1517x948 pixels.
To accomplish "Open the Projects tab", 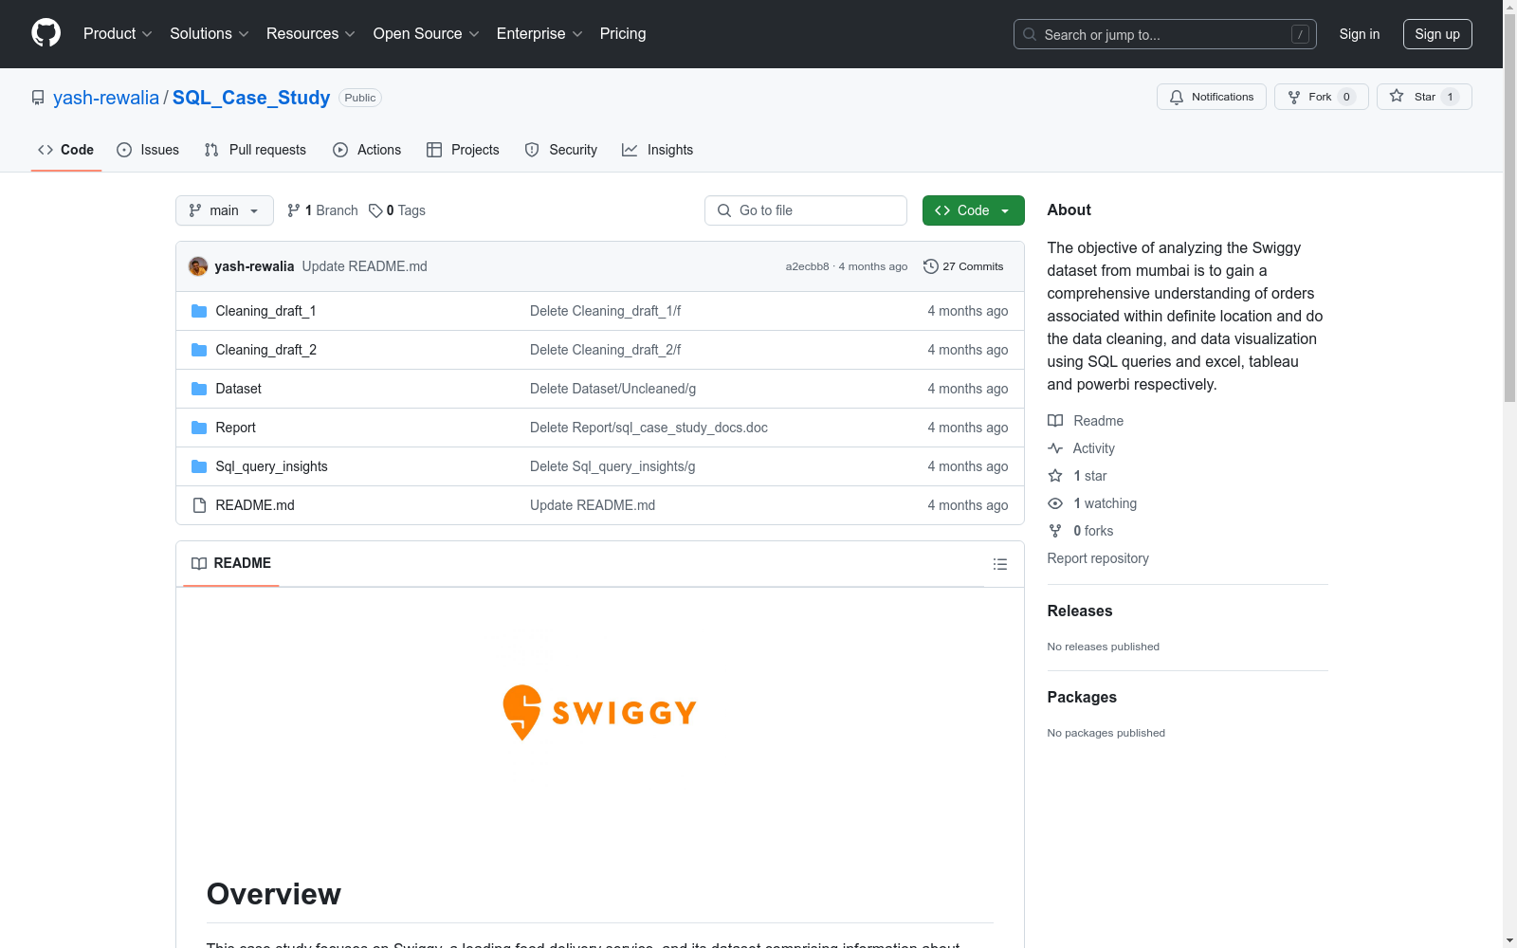I will [463, 150].
